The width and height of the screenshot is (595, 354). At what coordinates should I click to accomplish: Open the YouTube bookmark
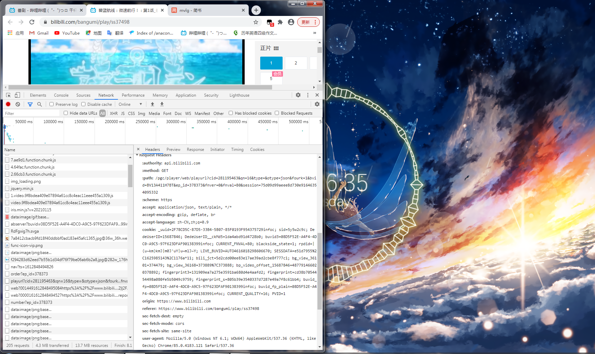67,33
